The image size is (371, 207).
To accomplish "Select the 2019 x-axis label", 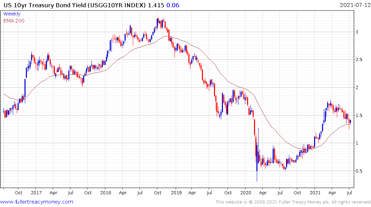I will 176,193.
